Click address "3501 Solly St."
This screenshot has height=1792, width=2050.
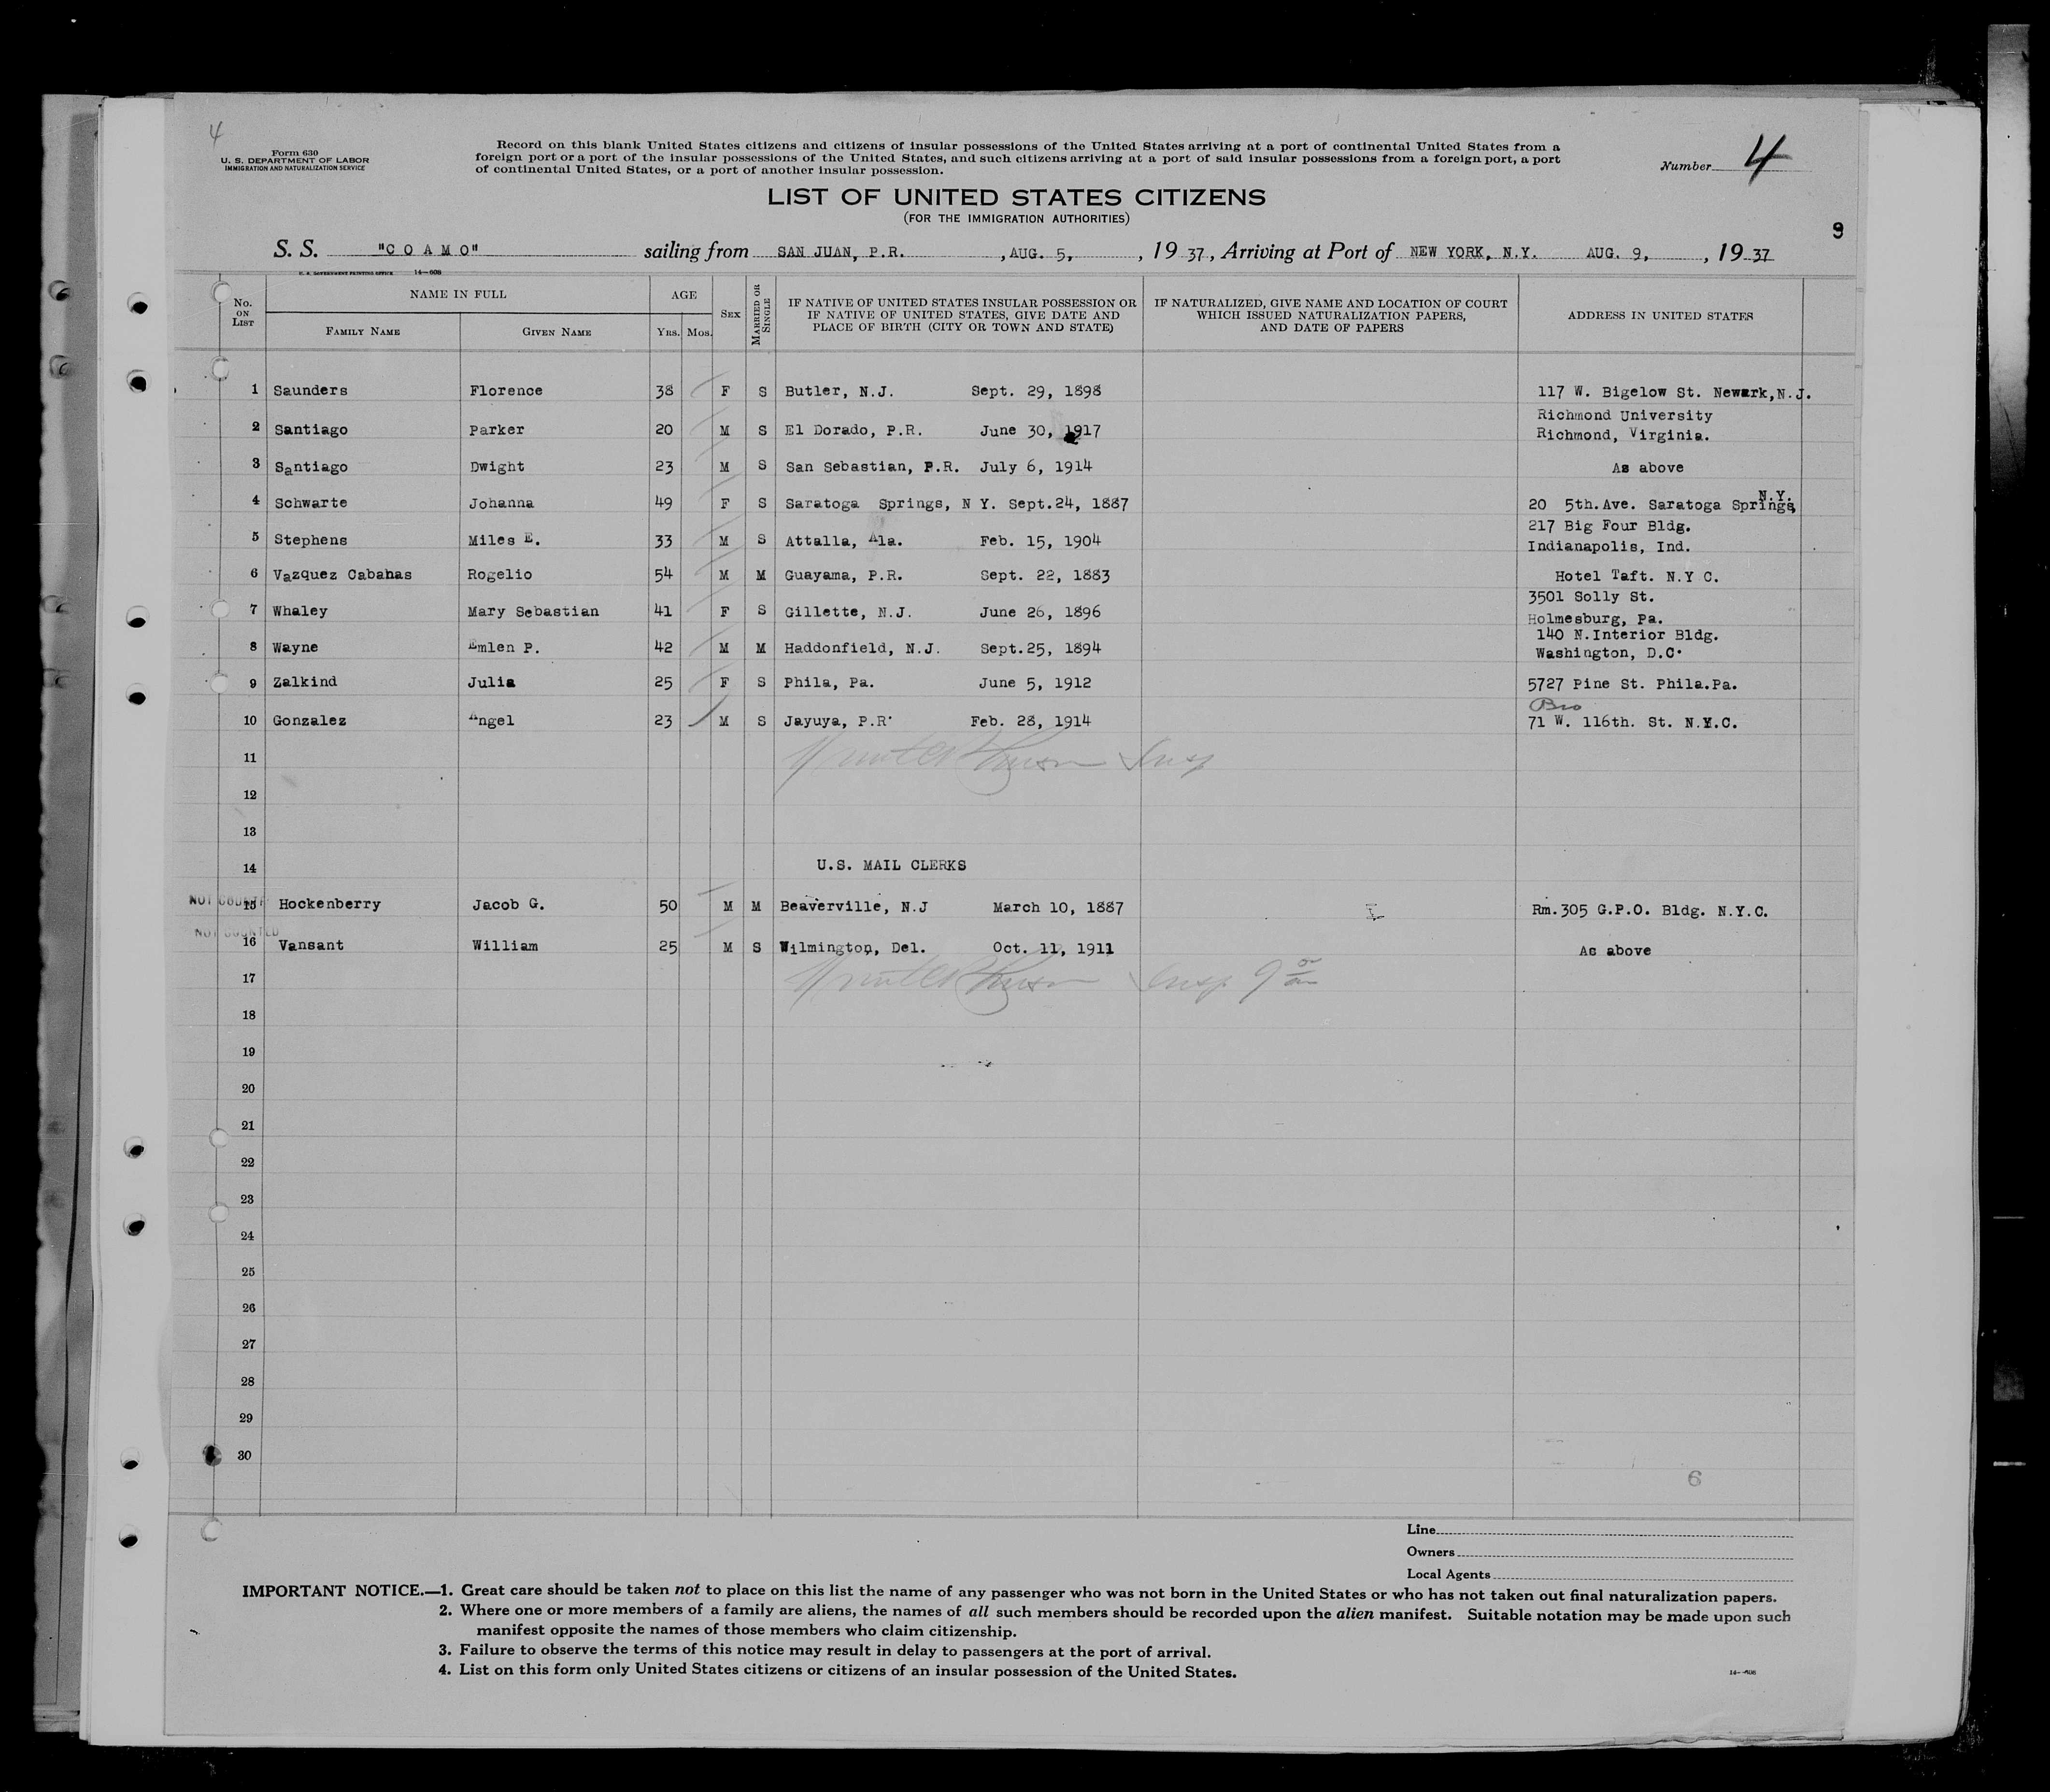[x=1591, y=597]
